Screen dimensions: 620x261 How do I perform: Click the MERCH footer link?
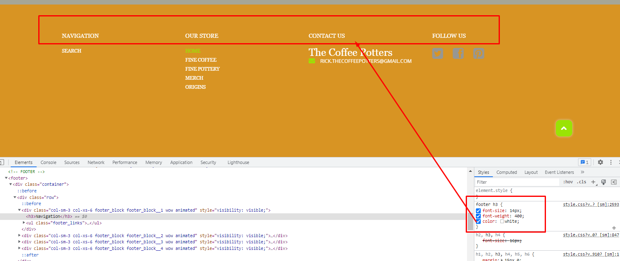194,78
